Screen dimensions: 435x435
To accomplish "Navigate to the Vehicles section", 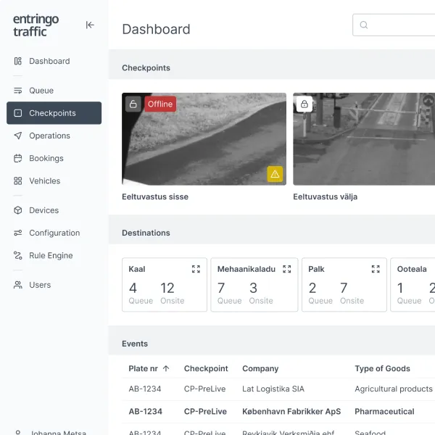I will tap(44, 181).
